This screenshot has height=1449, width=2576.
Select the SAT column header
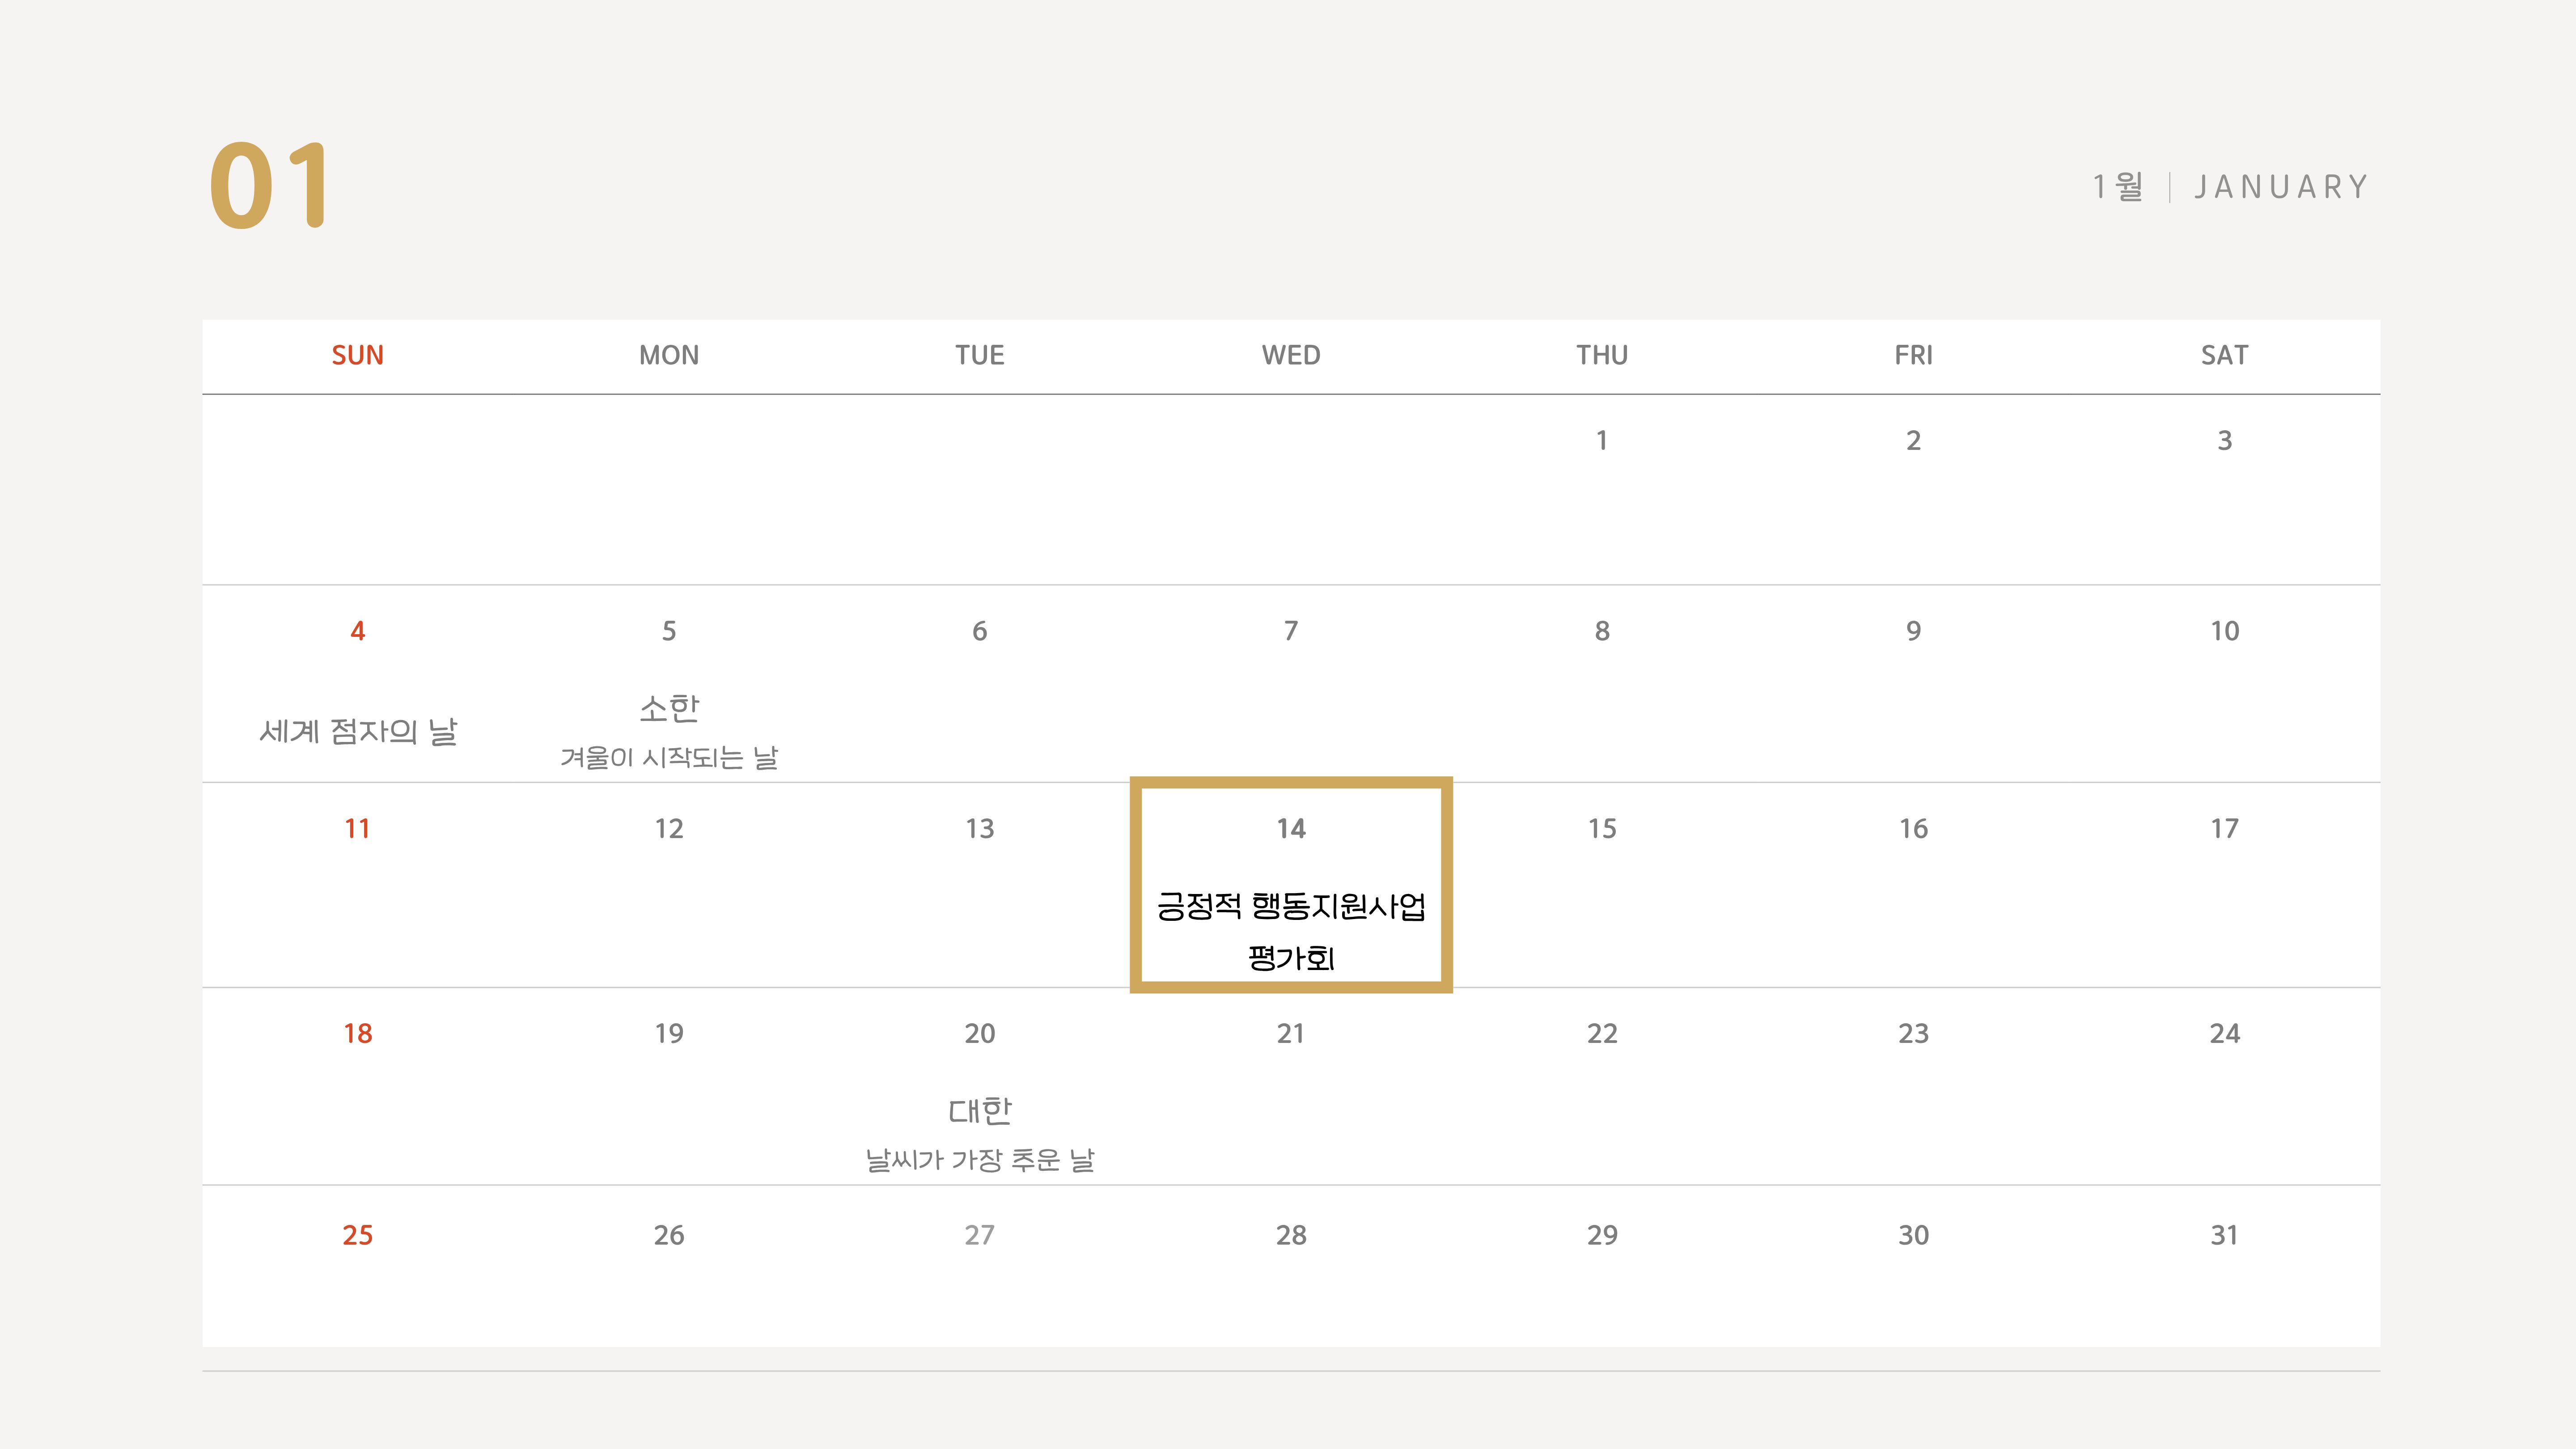[2223, 355]
